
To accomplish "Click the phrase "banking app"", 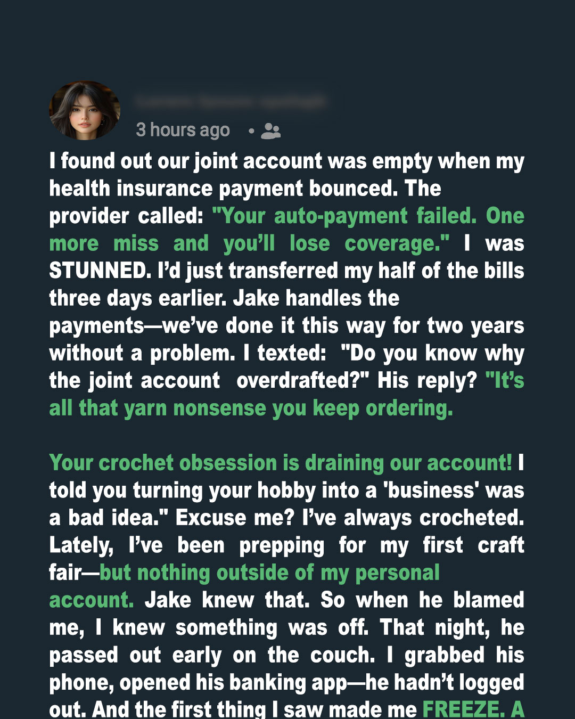I will pos(299,683).
